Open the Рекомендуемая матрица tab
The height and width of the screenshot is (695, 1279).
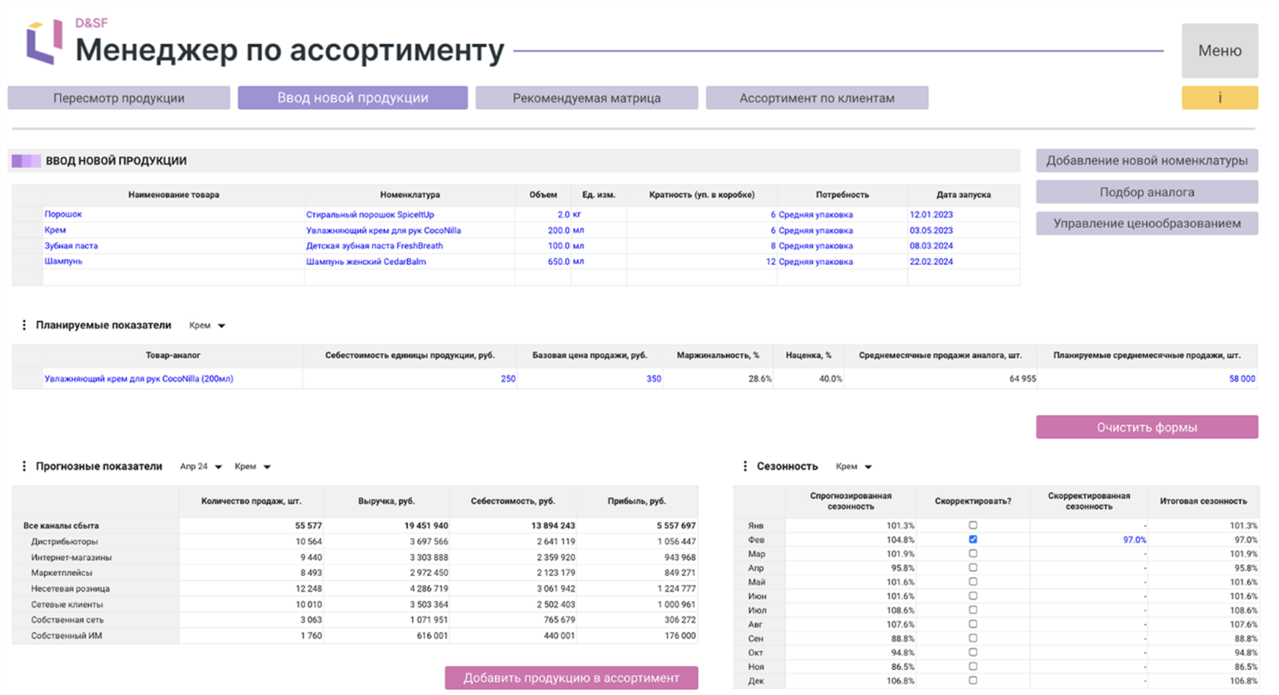(x=586, y=98)
